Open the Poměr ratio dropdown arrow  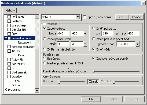(x=85, y=44)
